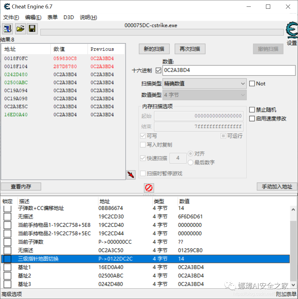The height and width of the screenshot is (299, 298).
Task: Select the 最后数字 radio button
Action: tap(190, 163)
